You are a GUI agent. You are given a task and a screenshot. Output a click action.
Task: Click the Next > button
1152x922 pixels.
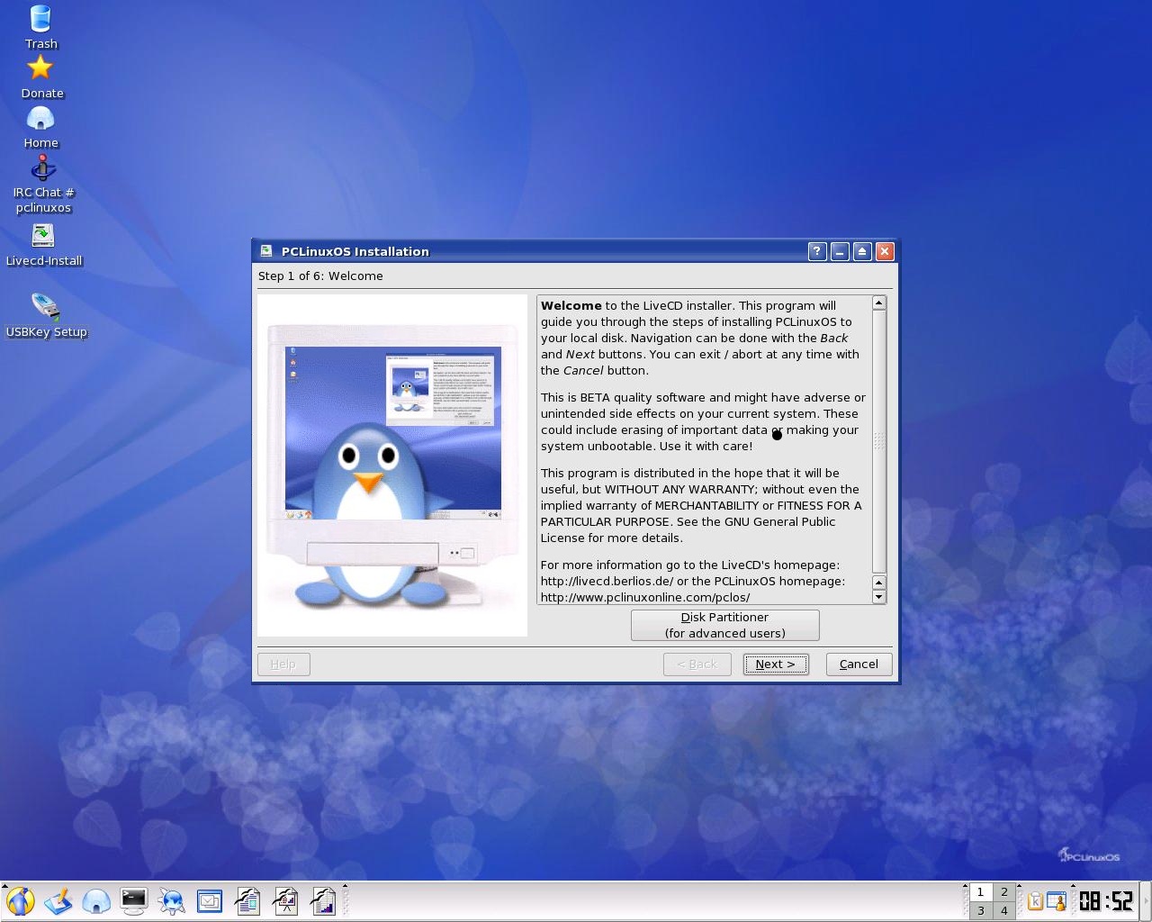[x=776, y=664]
